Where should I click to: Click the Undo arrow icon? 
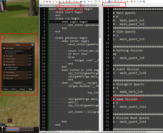(74, 2)
